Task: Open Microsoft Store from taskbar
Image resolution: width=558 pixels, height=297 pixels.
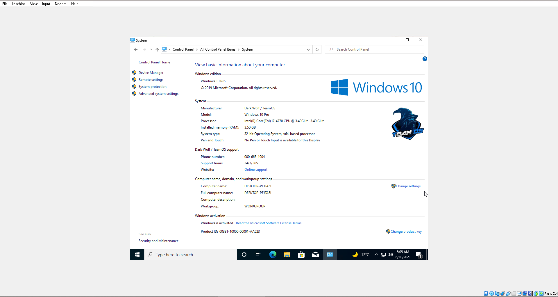Action: coord(301,255)
